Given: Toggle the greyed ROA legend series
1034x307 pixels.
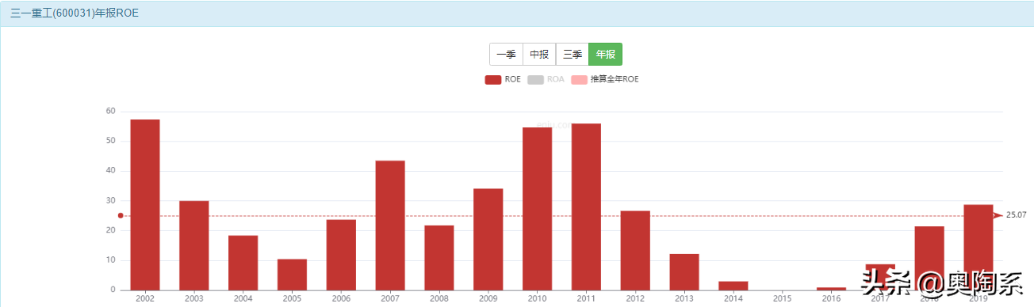Looking at the screenshot, I should (546, 80).
